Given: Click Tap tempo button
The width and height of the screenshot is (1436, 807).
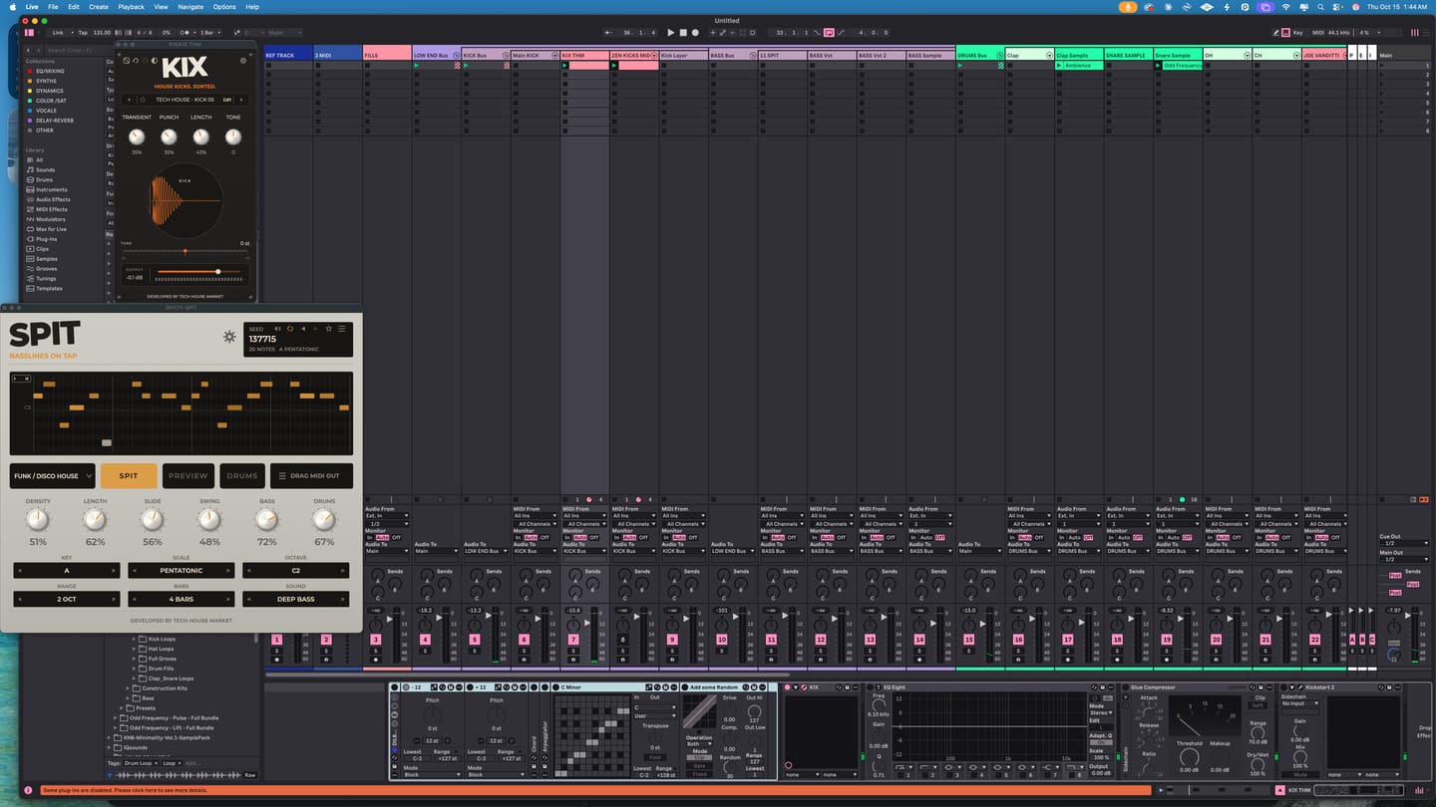Looking at the screenshot, I should pyautogui.click(x=83, y=33).
